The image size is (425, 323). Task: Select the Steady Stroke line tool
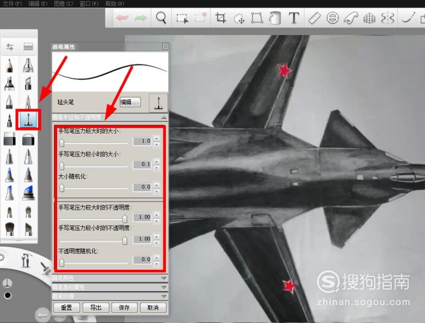408,18
